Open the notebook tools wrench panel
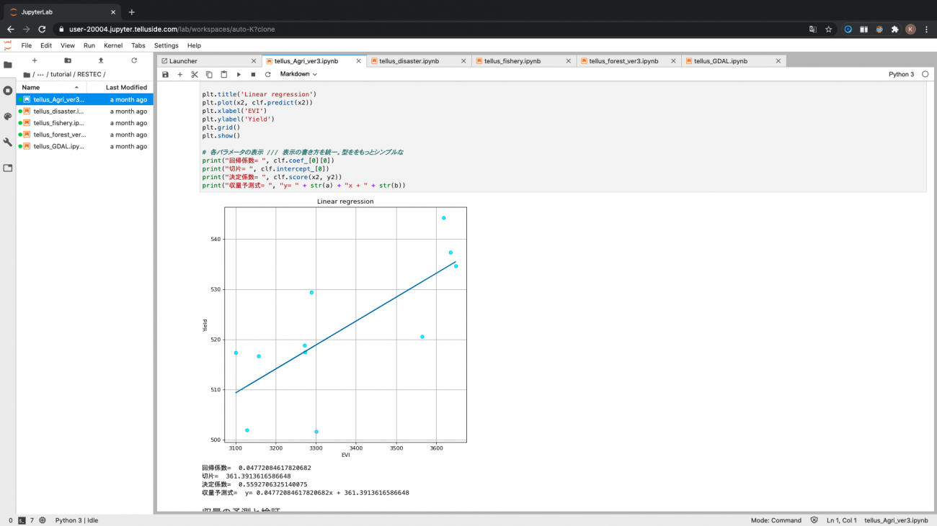The width and height of the screenshot is (937, 526). (8, 142)
